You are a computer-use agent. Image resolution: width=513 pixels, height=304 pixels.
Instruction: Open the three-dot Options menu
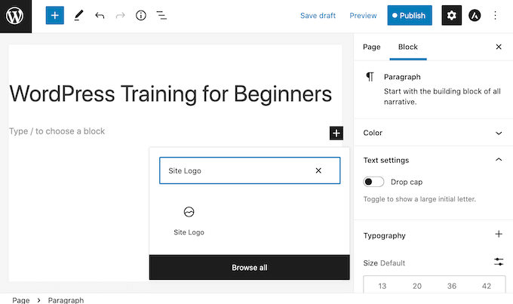[496, 16]
